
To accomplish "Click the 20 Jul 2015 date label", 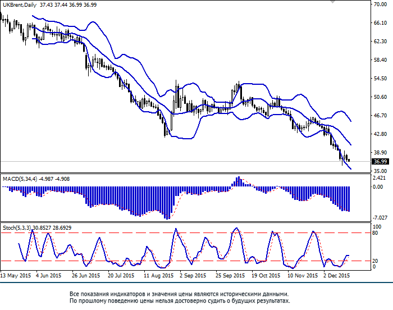I will point(121,276).
